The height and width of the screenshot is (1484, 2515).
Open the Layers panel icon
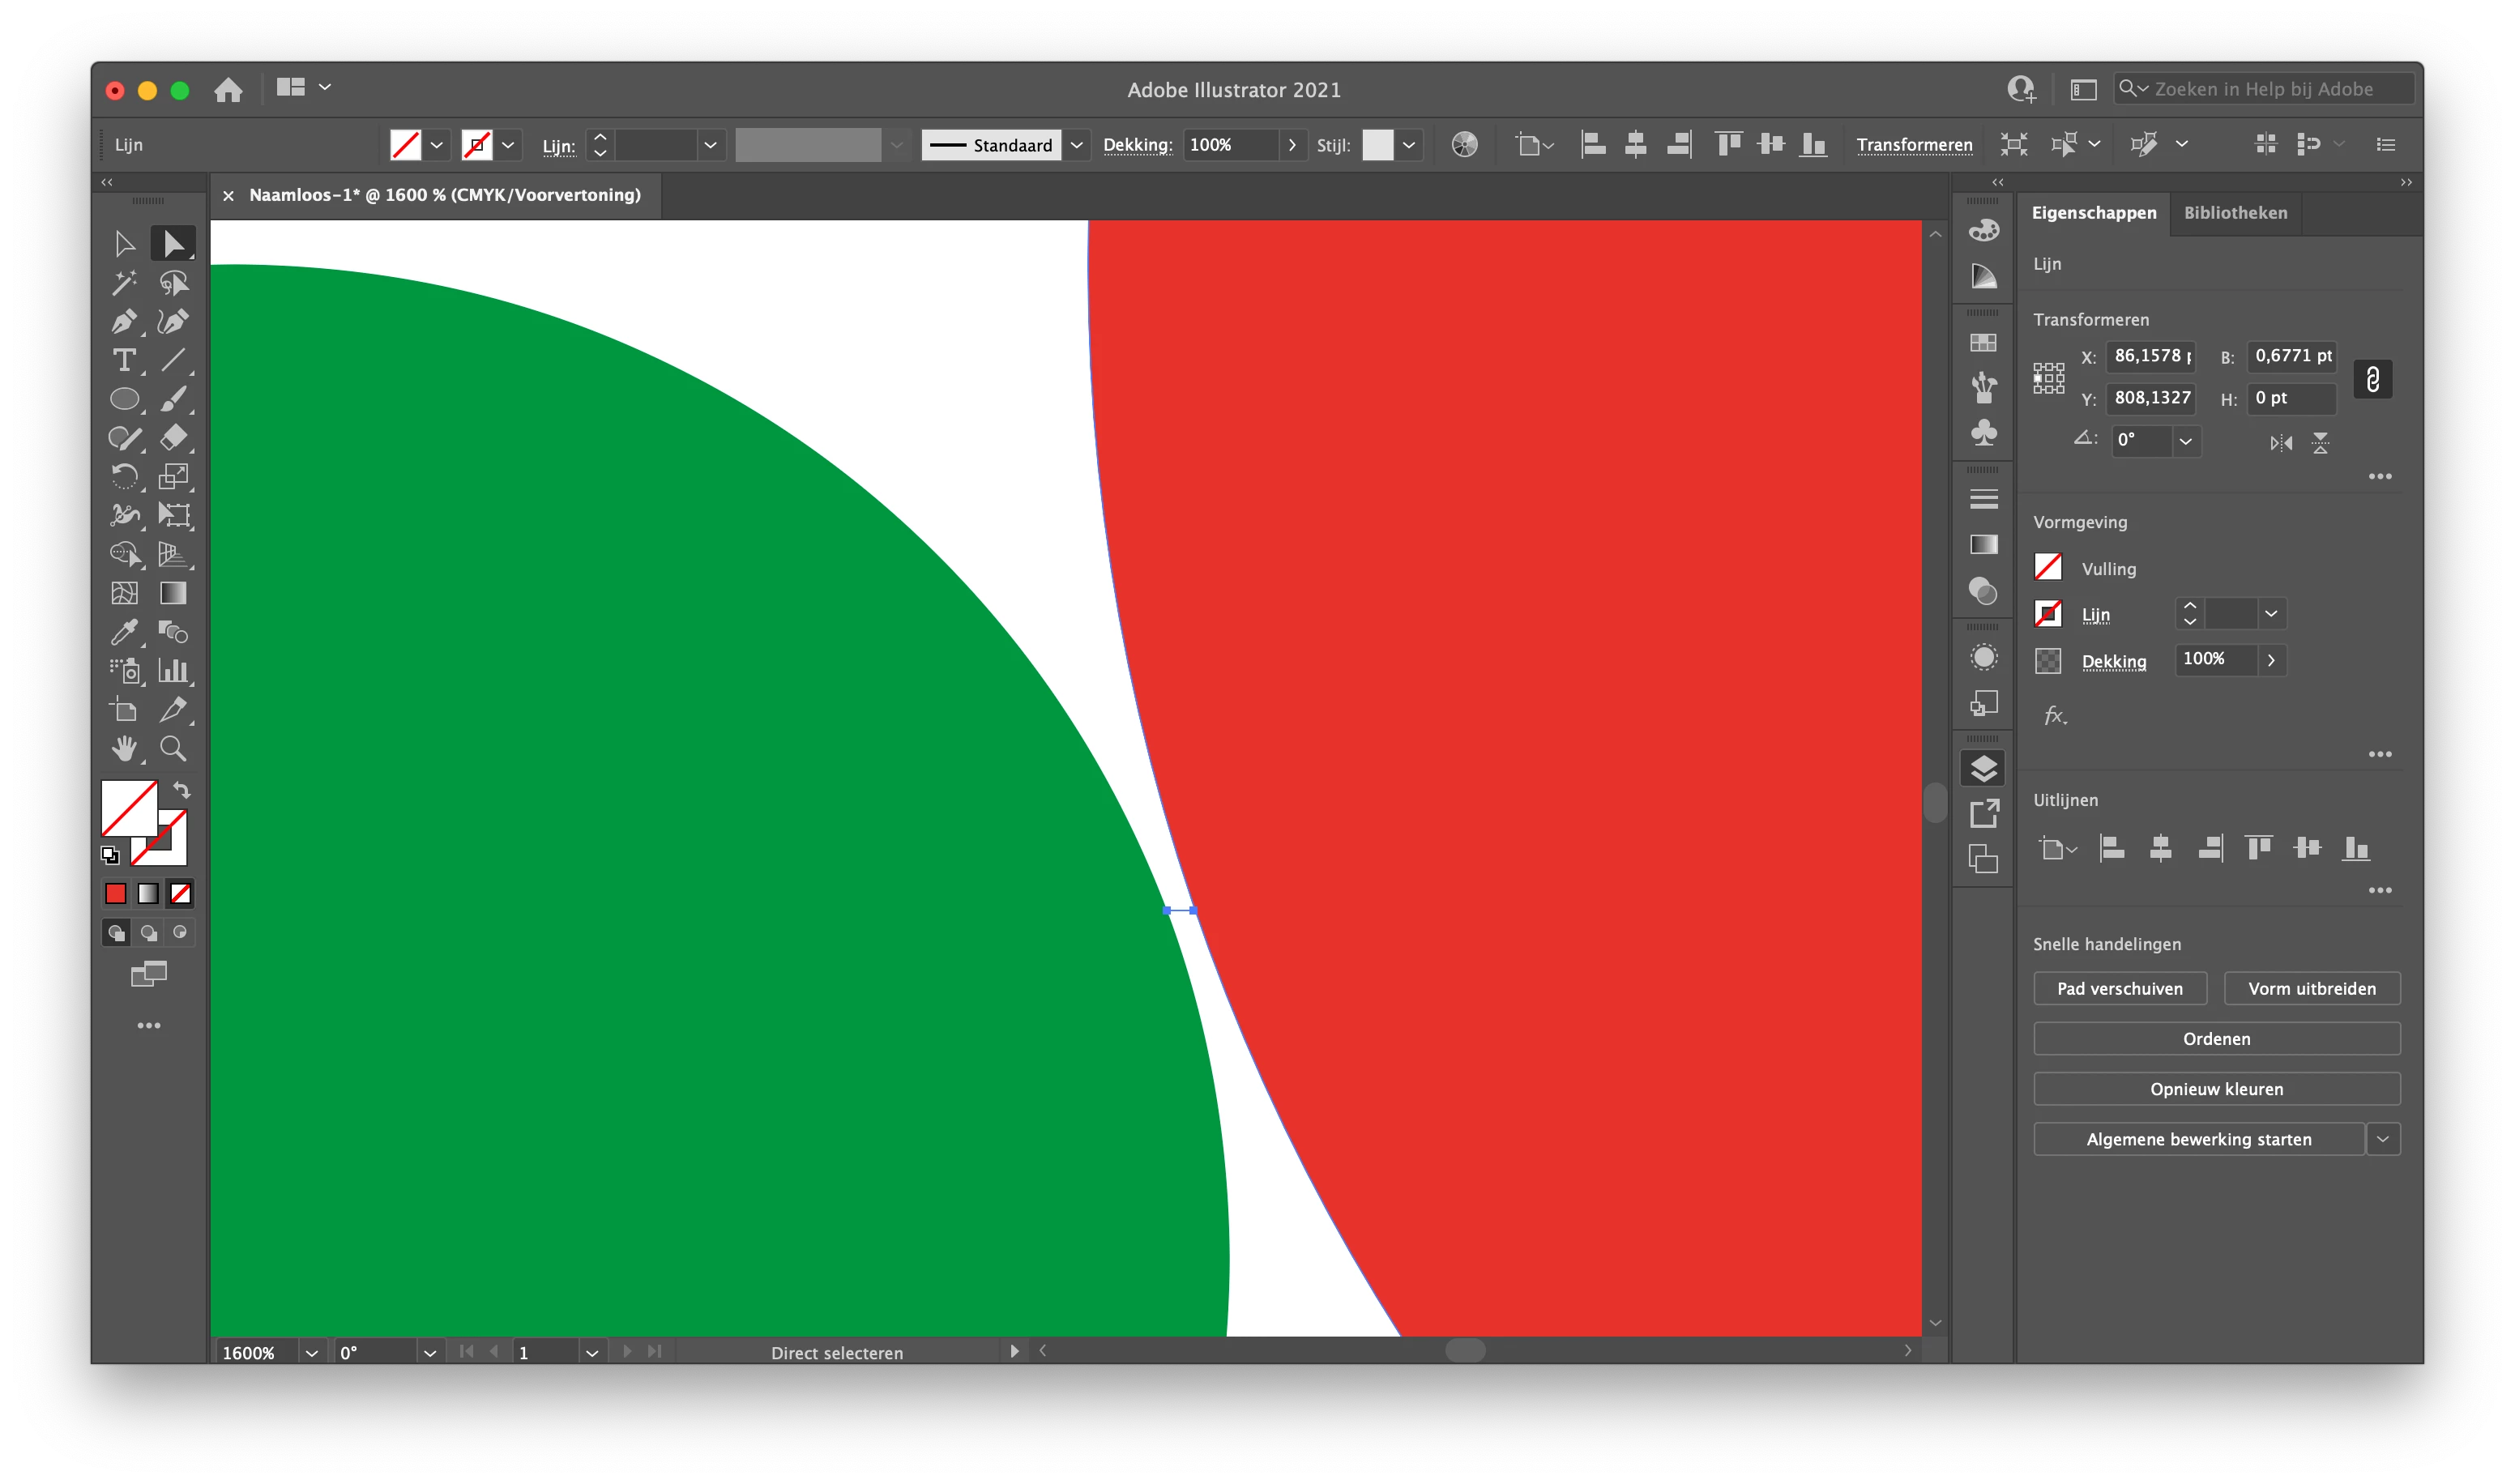1983,768
